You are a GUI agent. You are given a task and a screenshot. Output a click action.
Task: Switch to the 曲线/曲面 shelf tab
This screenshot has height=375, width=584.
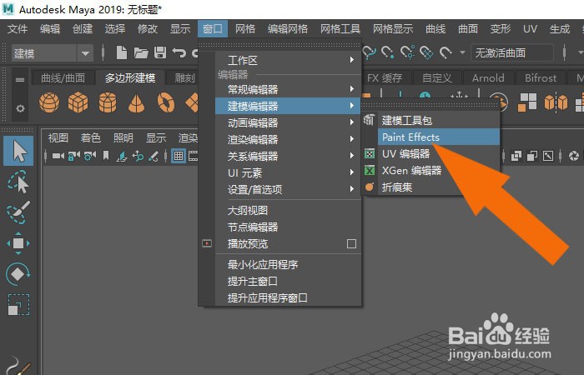(x=63, y=77)
